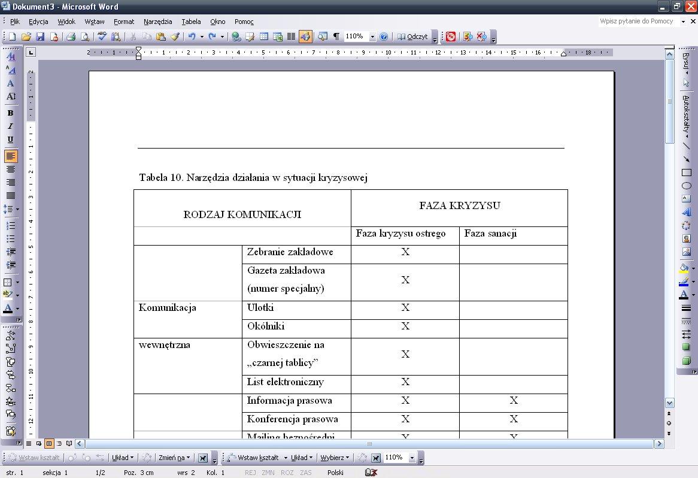Toggle center alignment

click(11, 170)
